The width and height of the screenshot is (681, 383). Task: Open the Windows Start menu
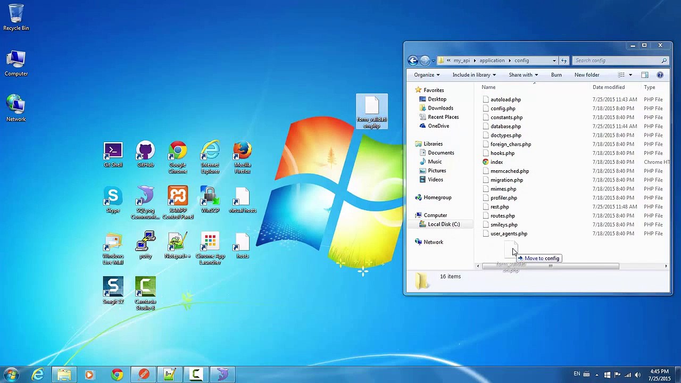pos(11,374)
